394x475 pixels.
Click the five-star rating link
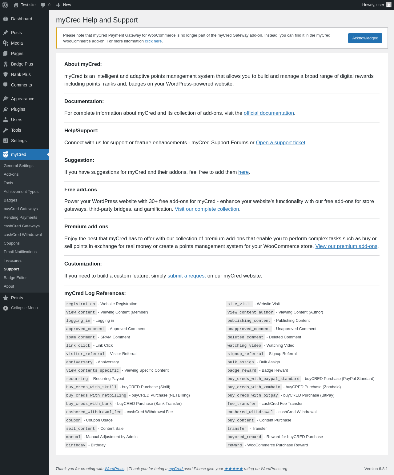[234, 469]
